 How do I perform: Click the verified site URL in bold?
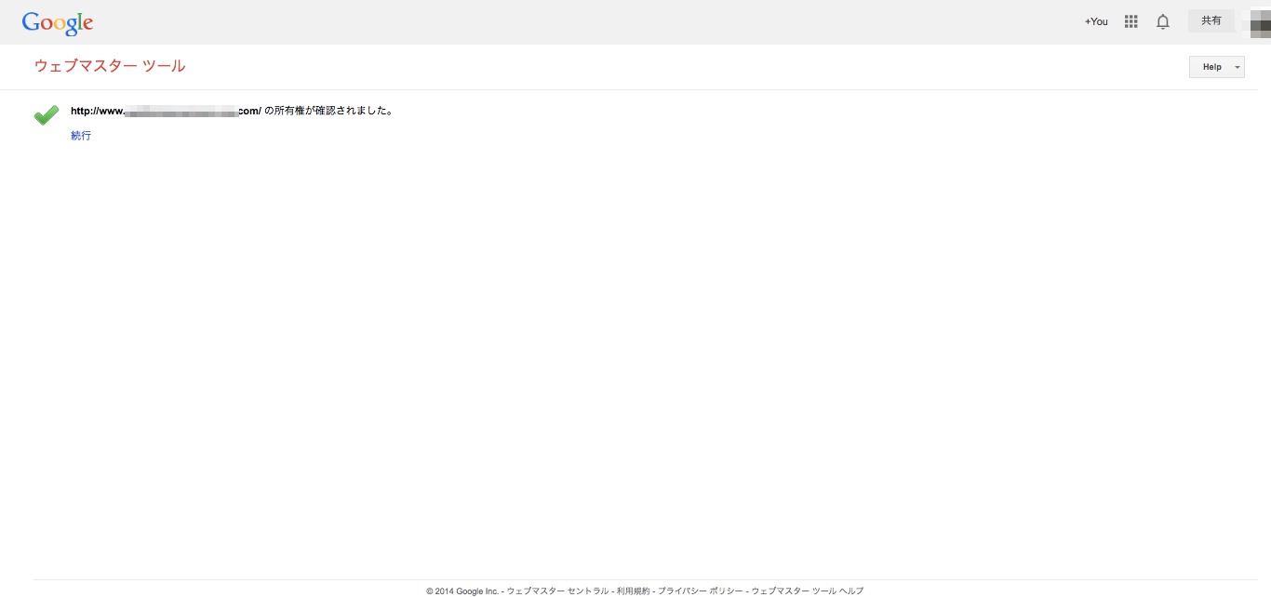coord(166,111)
